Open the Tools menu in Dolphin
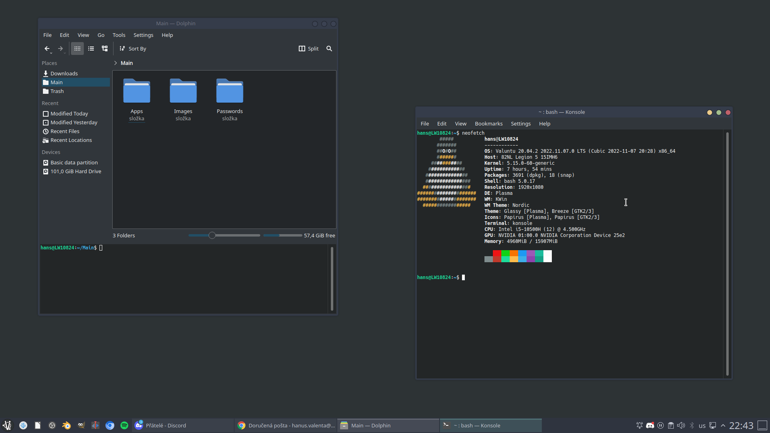The image size is (770, 433). coord(119,35)
